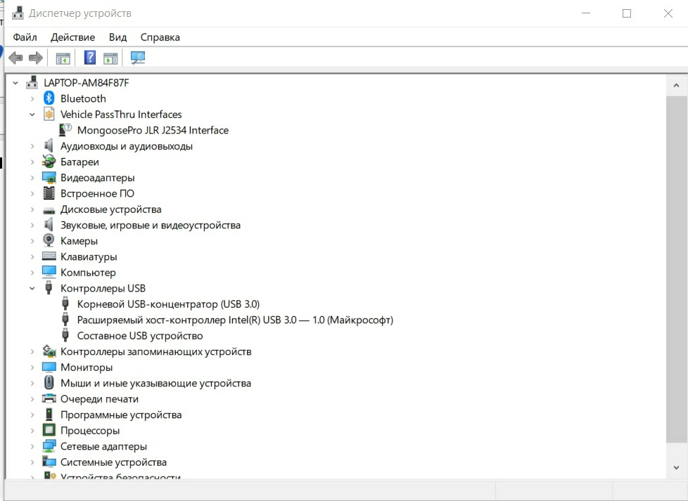Expand the Мониторы category
This screenshot has height=501, width=688.
click(32, 367)
